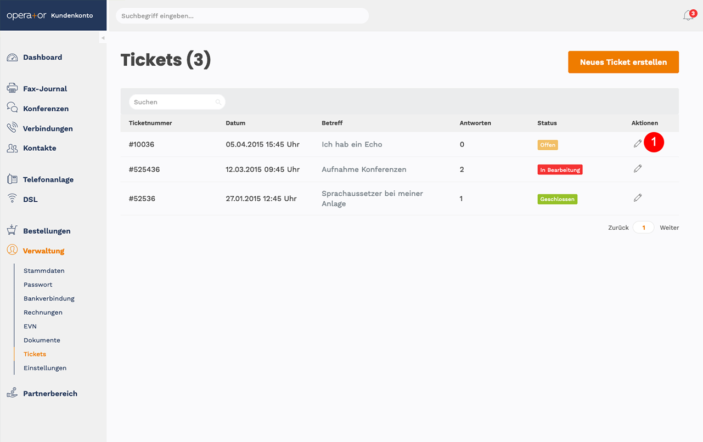Go to Einstellungen submenu entry
The height and width of the screenshot is (442, 703).
[45, 368]
